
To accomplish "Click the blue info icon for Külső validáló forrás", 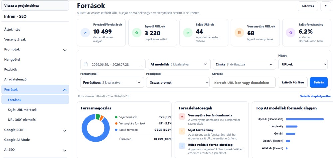I will 182,146.
